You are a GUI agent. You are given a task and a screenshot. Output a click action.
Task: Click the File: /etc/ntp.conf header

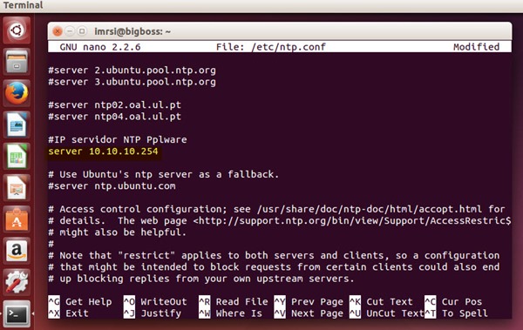point(271,47)
